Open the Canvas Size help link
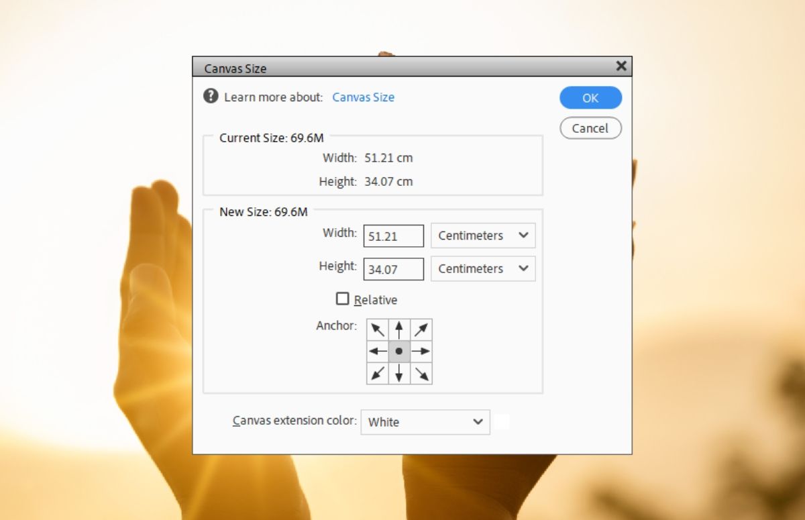 [x=364, y=97]
